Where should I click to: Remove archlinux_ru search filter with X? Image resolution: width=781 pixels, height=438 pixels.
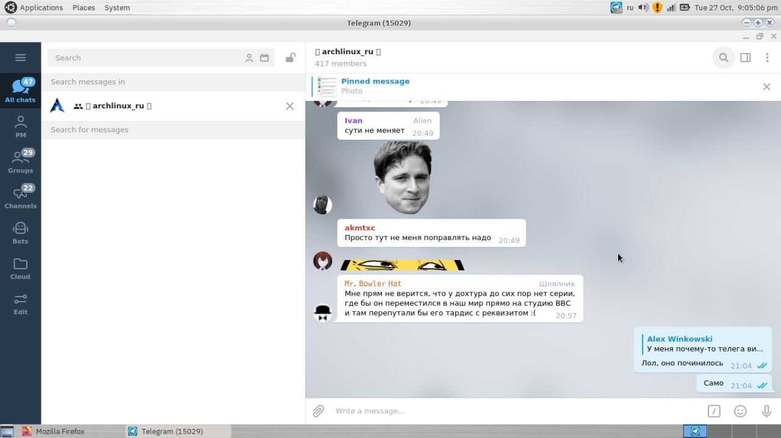click(290, 106)
